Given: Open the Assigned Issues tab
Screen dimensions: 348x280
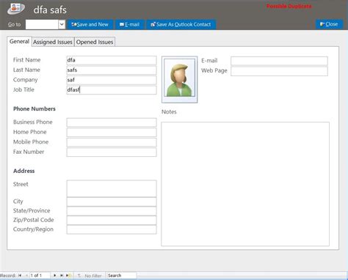Looking at the screenshot, I should click(53, 42).
